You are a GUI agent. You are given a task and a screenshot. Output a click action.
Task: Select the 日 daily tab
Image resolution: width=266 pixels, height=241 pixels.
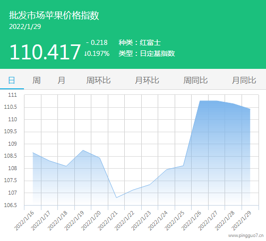tap(11, 80)
